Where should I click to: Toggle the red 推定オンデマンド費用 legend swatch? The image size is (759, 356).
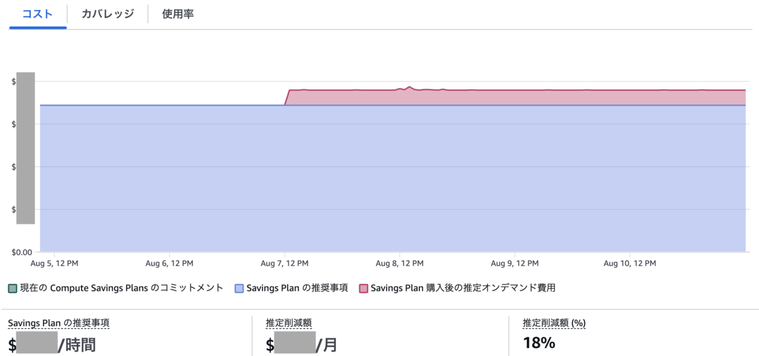coord(364,288)
